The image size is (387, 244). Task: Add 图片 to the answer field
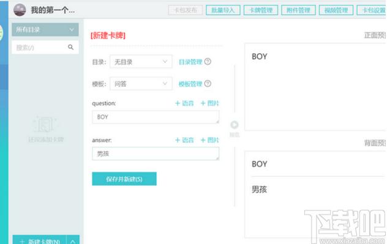point(210,140)
